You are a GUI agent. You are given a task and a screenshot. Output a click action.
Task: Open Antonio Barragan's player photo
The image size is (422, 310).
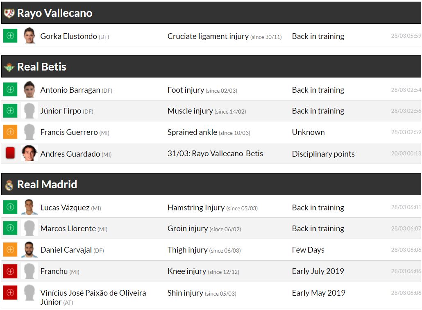click(29, 89)
